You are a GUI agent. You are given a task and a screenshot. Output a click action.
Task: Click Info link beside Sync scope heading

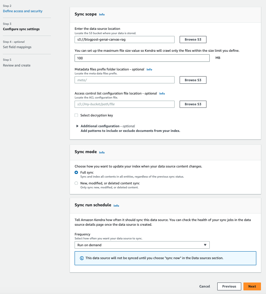pos(102,15)
